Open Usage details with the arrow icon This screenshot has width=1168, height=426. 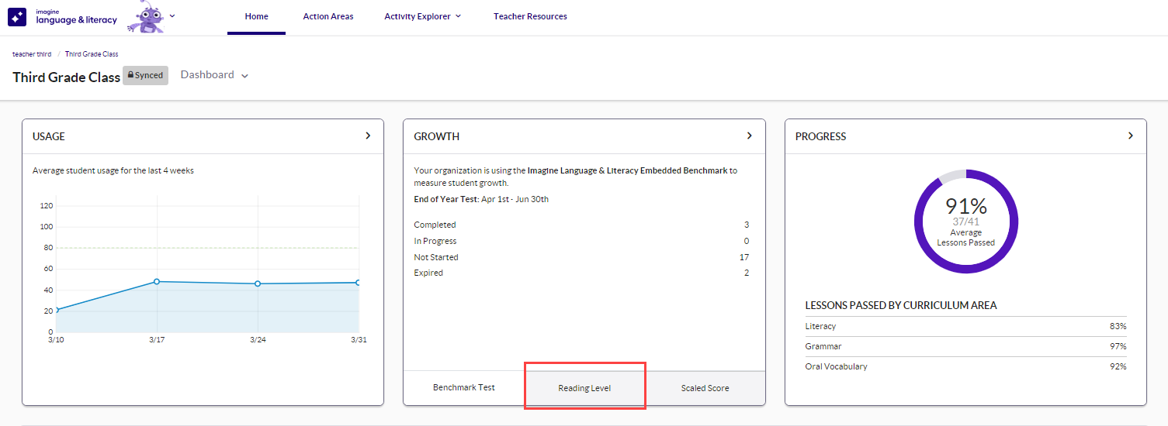(x=368, y=136)
